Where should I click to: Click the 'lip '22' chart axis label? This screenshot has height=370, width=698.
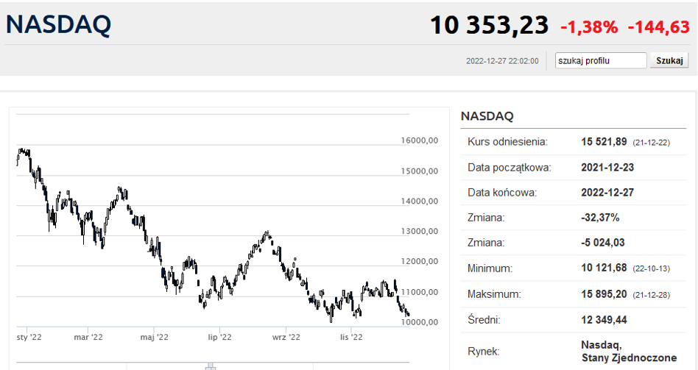pos(220,337)
